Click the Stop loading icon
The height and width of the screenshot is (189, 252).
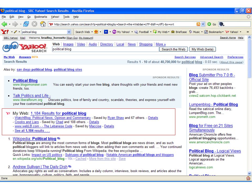coord(34,24)
